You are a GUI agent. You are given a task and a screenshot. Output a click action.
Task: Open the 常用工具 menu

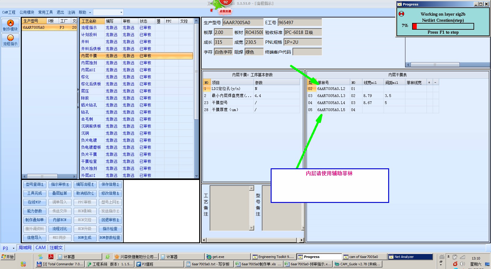click(45, 12)
